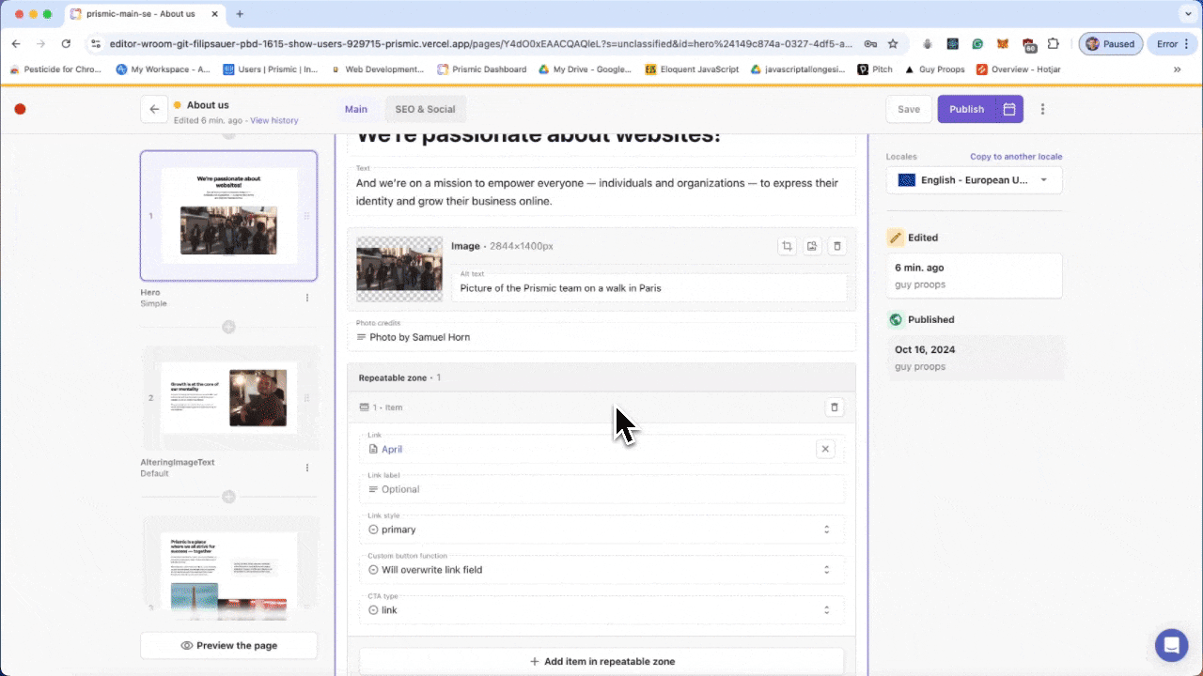Open the CTA type dropdown
1203x676 pixels.
tap(601, 610)
